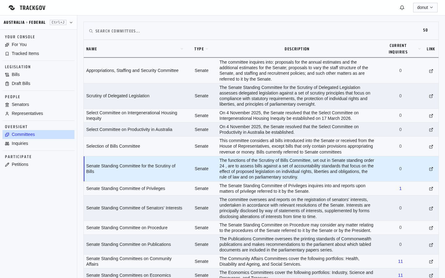Open the Type column filter chevron
The height and width of the screenshot is (278, 445).
207,49
